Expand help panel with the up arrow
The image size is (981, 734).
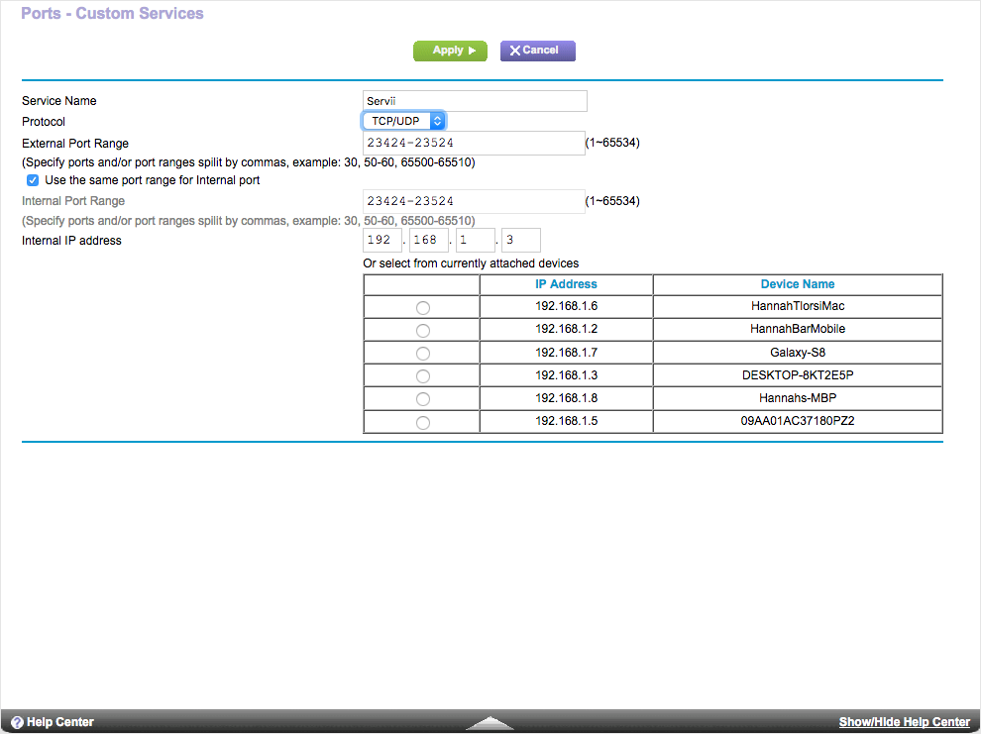tap(490, 723)
